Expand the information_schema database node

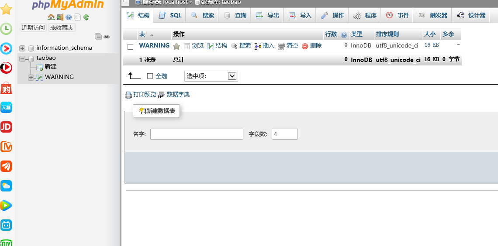(22, 48)
